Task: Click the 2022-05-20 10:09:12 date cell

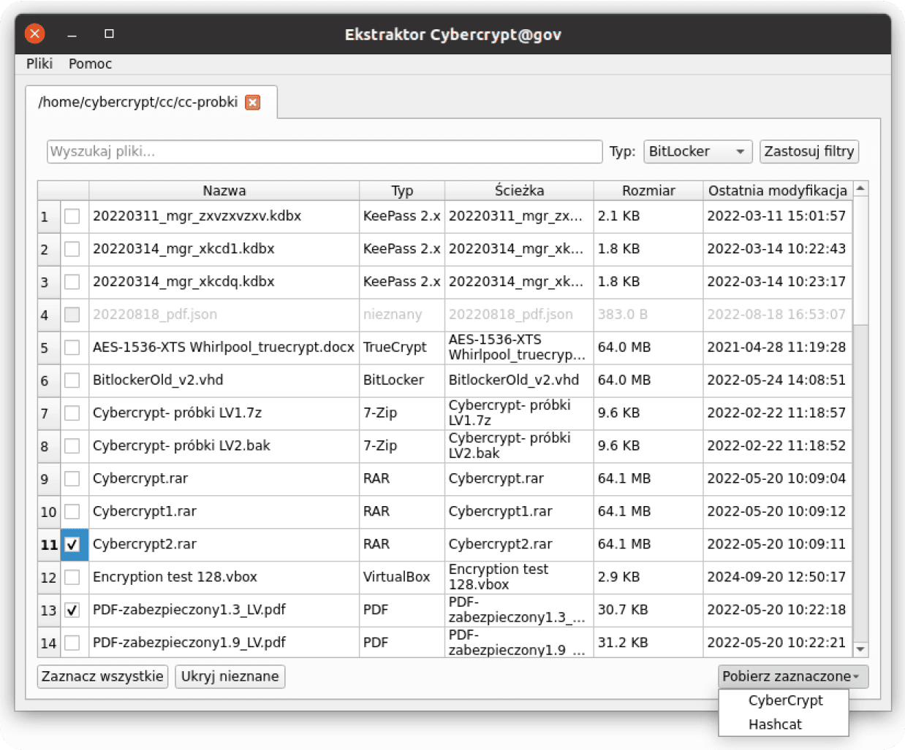Action: (778, 512)
